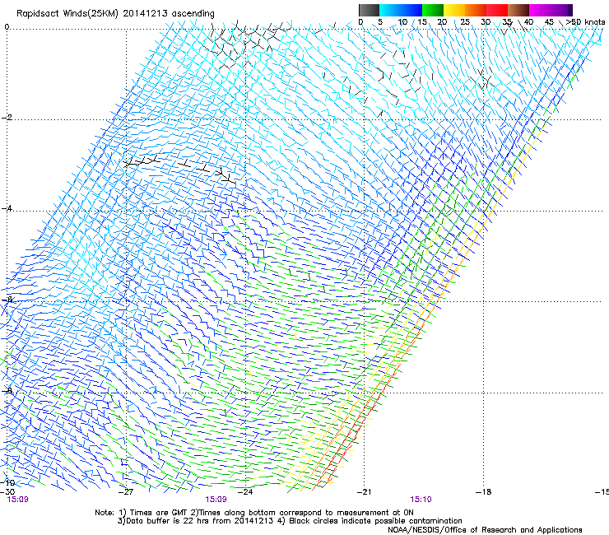Click the '5' label on the color scale

tap(380, 22)
